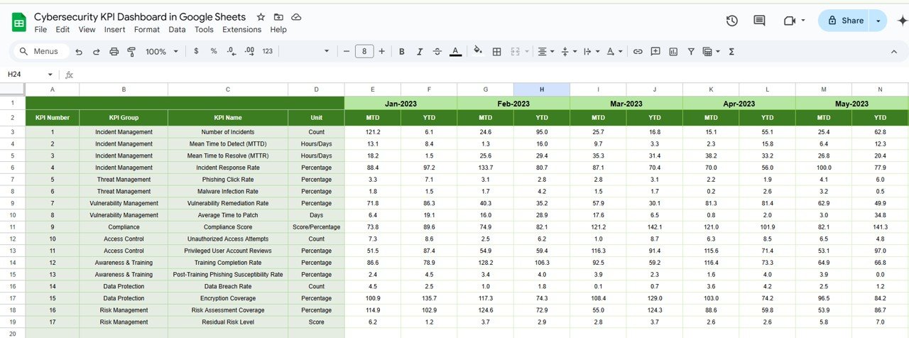Print the spreadsheet via printer icon

pyautogui.click(x=114, y=51)
